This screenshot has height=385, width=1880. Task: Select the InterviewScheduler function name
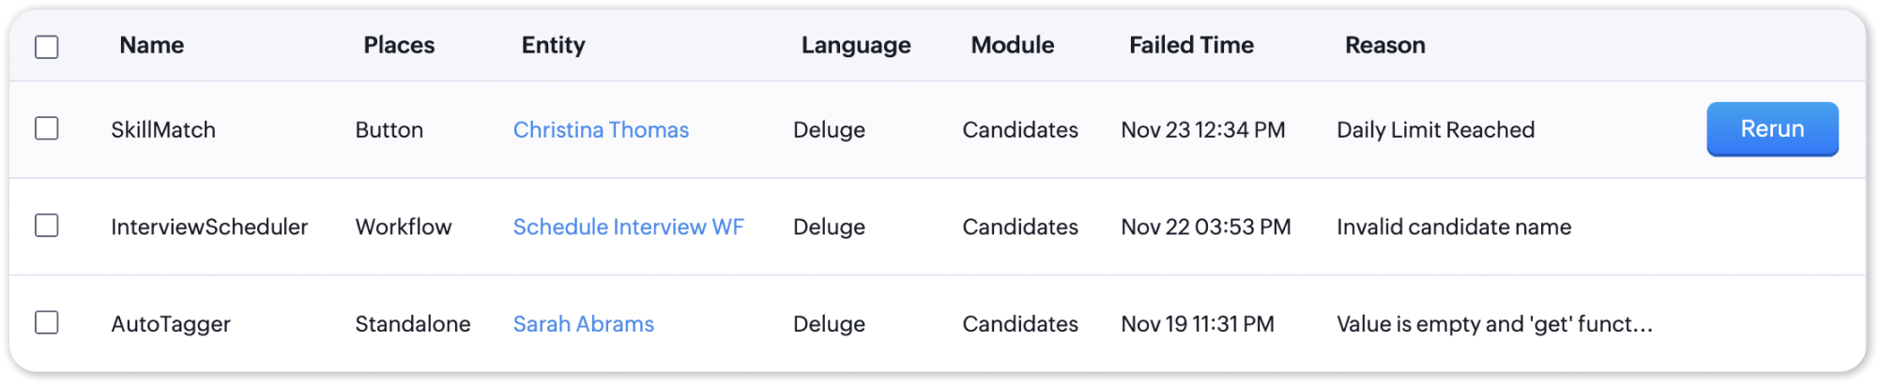click(209, 227)
